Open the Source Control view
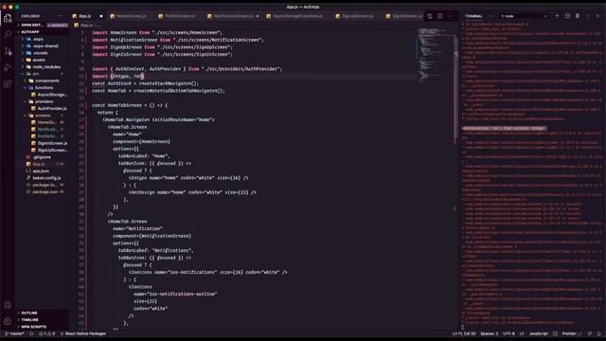 tap(8, 51)
